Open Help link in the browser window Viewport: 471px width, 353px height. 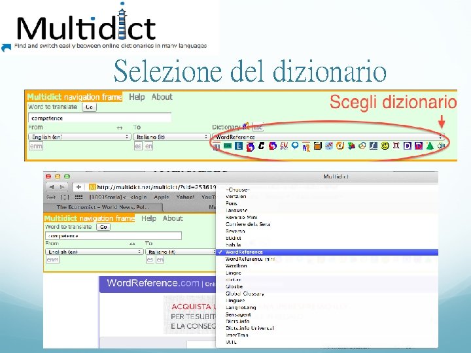148,218
